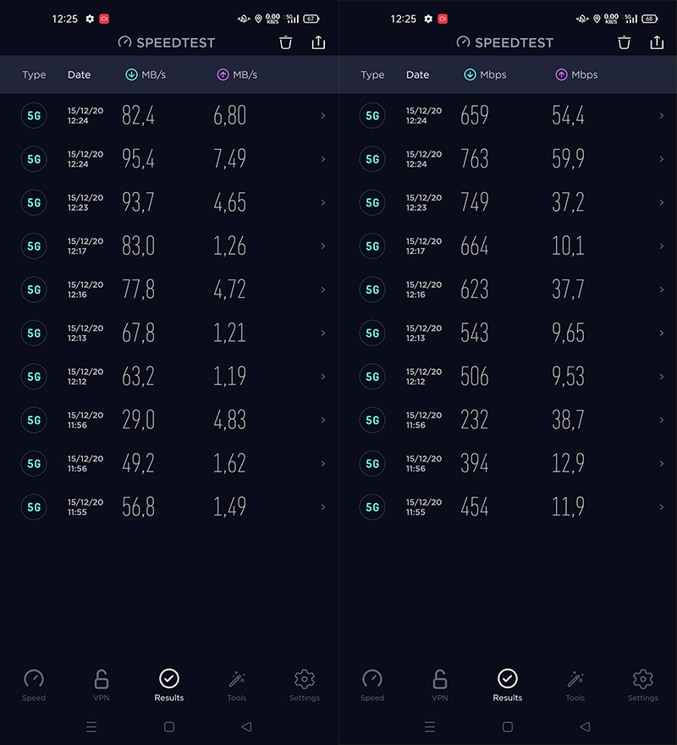
Task: Open Tools tab on right screen
Action: point(575,685)
